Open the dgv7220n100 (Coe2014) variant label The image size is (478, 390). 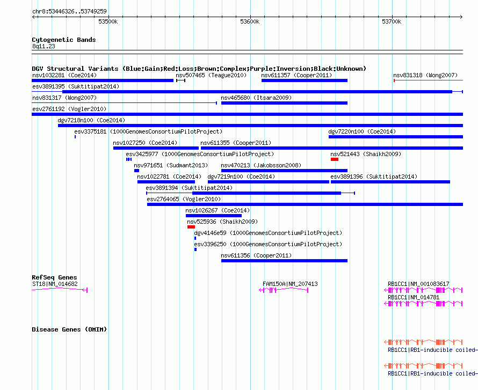(362, 131)
